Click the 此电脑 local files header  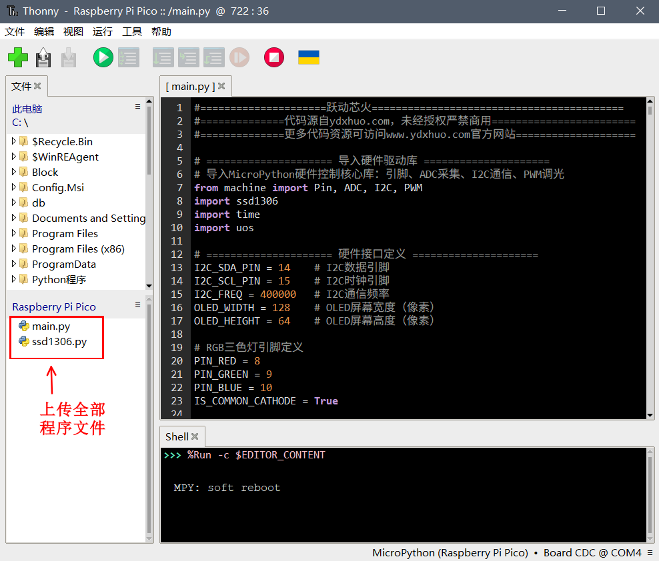pyautogui.click(x=27, y=109)
